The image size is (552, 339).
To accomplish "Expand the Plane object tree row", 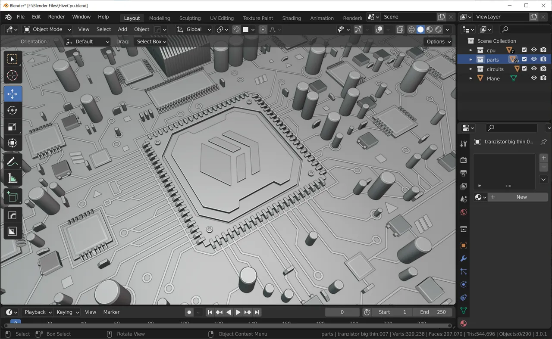I will pyautogui.click(x=471, y=78).
